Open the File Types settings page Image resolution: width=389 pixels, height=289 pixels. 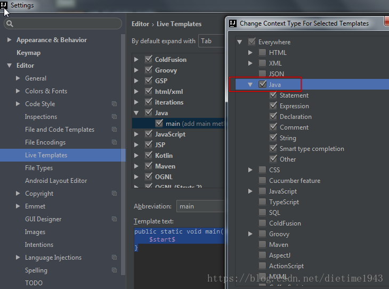(39, 168)
